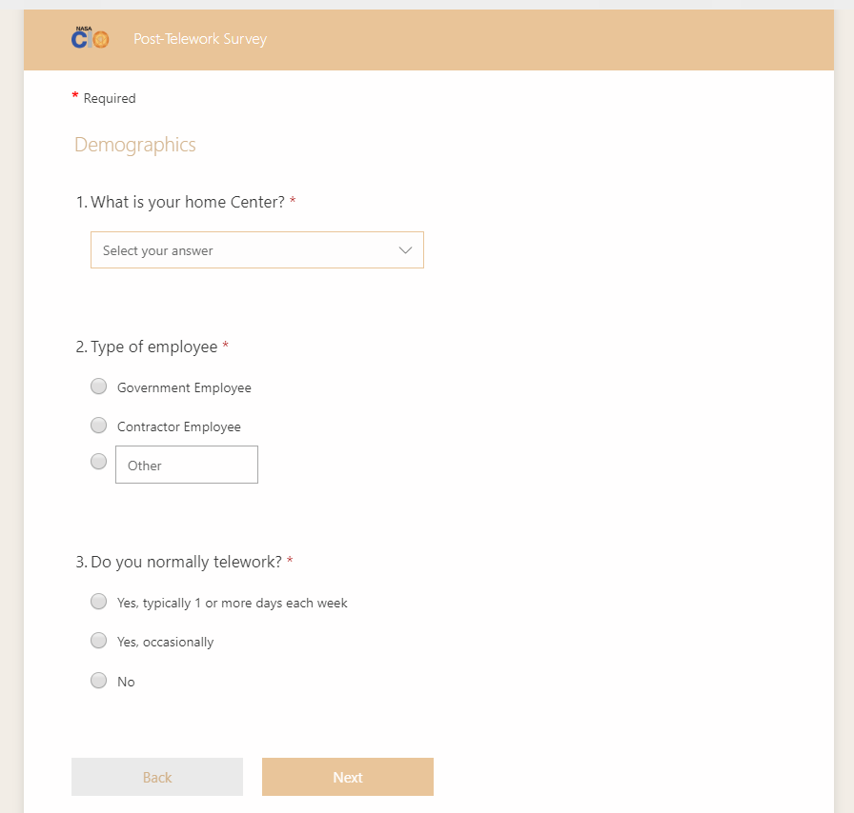This screenshot has height=813, width=854.
Task: Click the Required notice at the top
Action: click(109, 98)
